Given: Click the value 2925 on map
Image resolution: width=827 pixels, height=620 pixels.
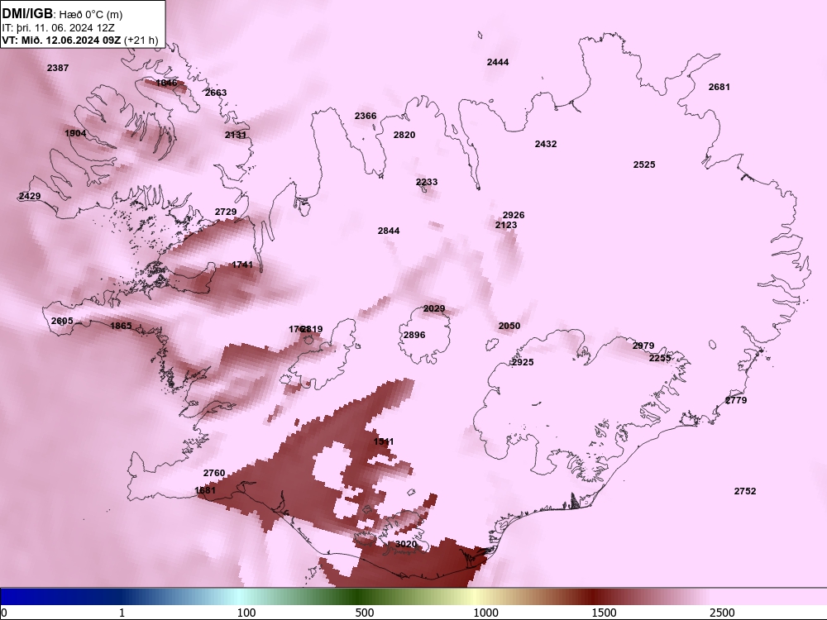Looking at the screenshot, I should click(x=523, y=363).
